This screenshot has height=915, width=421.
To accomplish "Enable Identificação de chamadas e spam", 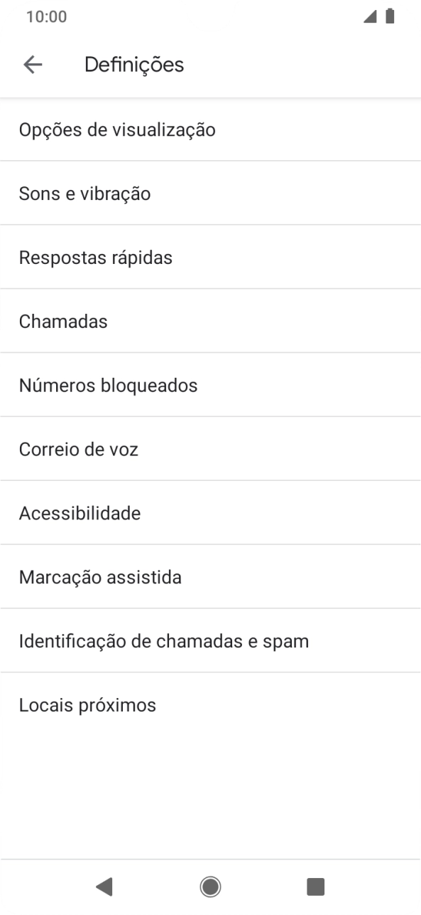I will coord(164,641).
